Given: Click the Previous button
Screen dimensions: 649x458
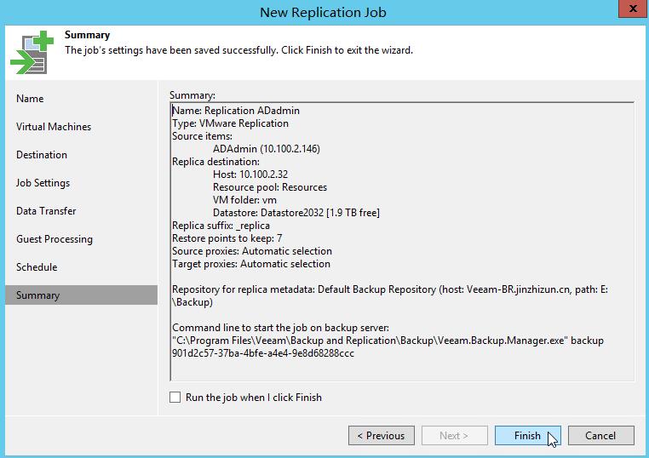Looking at the screenshot, I should click(382, 436).
